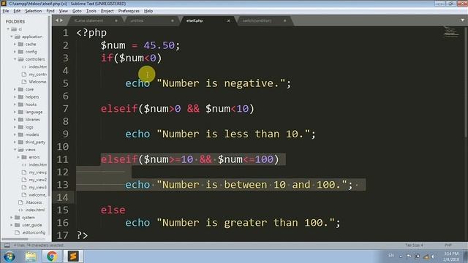The height and width of the screenshot is (263, 468).
Task: Click the sidebar horizontal scrollbar
Action: pyautogui.click(x=15, y=239)
